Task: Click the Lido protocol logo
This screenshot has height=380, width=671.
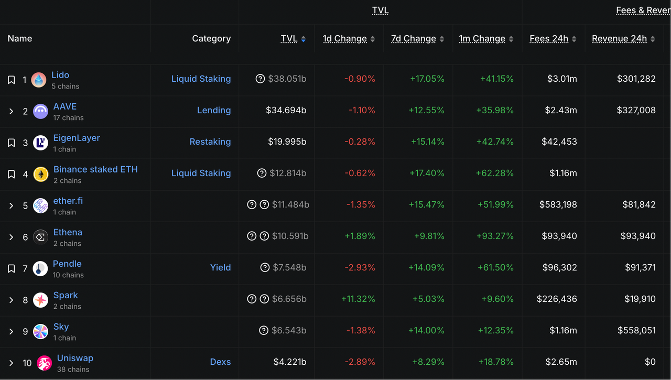Action: tap(39, 80)
